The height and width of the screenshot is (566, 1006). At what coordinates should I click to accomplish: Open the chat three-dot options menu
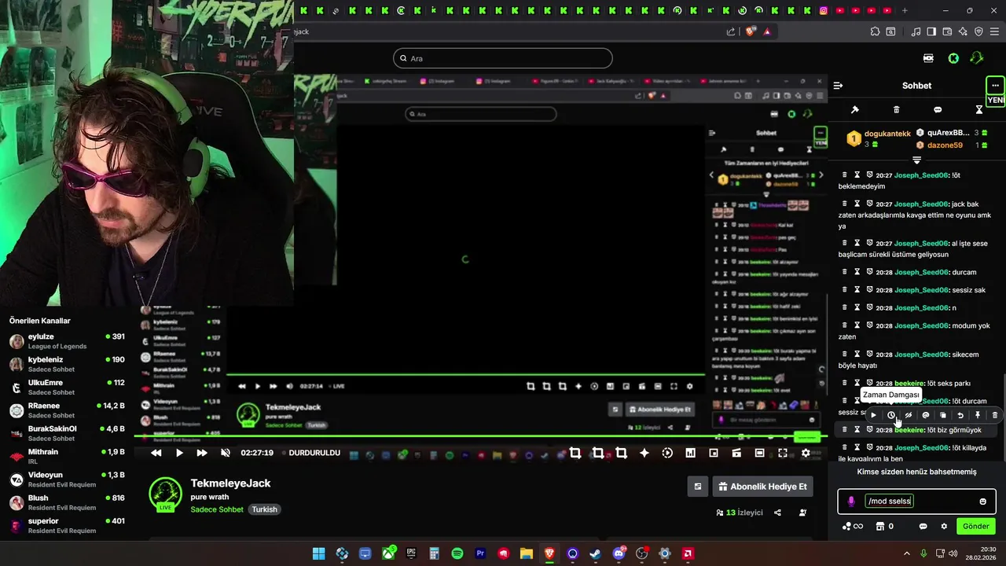tap(995, 85)
